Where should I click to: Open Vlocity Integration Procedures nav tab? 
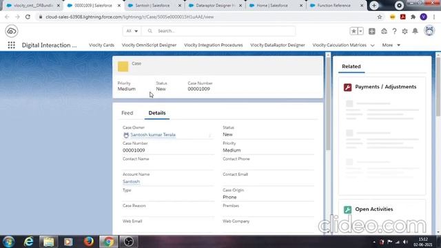point(213,45)
